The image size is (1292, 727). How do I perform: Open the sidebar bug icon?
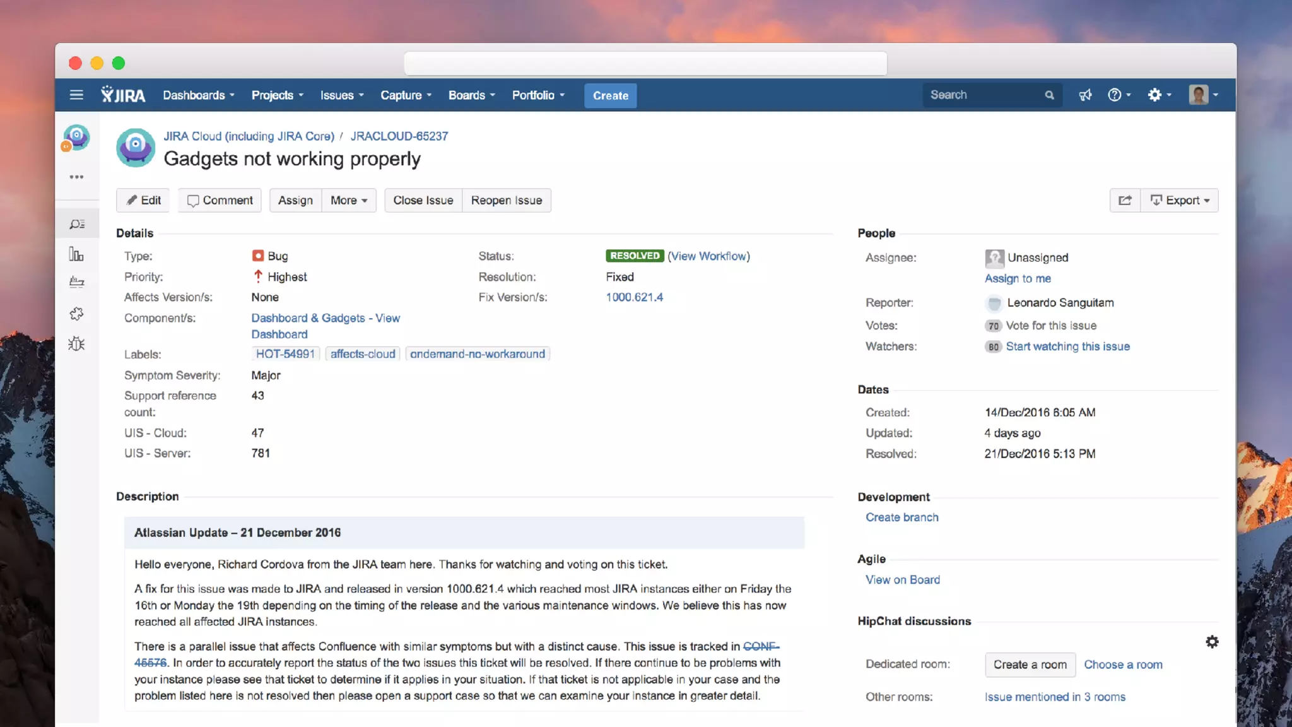[76, 344]
